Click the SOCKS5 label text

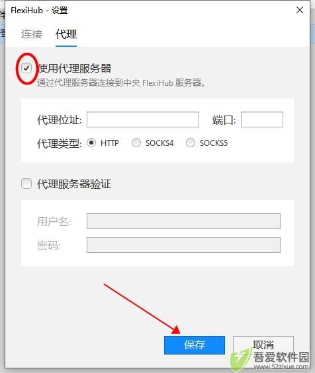(214, 143)
